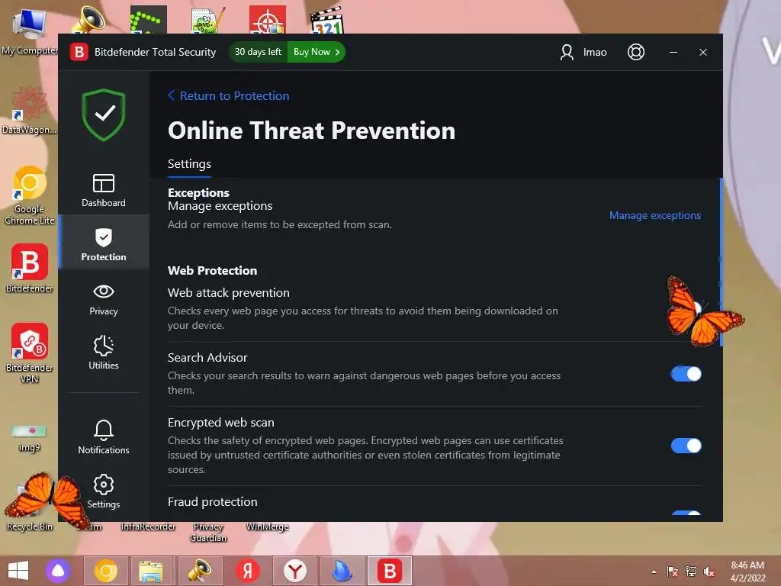
Task: Click the purple round taskbar icon
Action: 58,571
